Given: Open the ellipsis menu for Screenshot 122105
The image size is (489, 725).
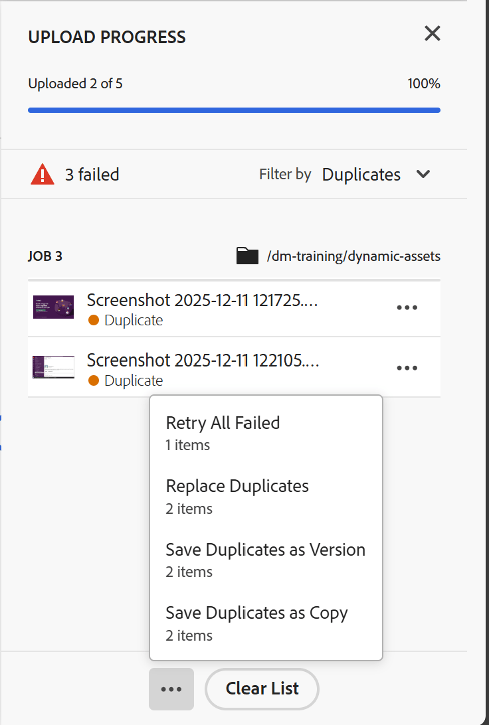Looking at the screenshot, I should point(407,367).
